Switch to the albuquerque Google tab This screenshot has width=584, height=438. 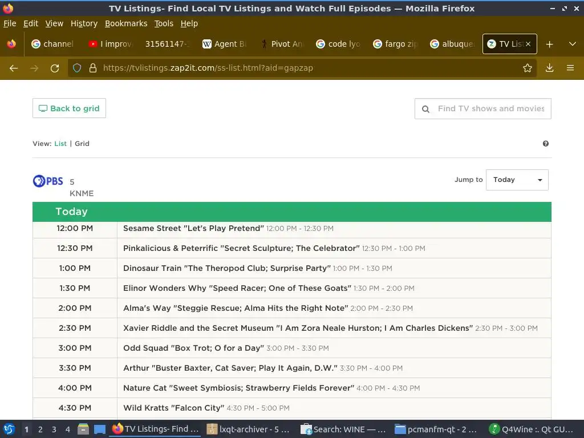[452, 44]
